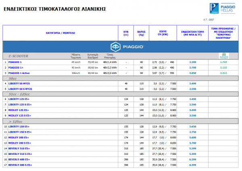Select LIBERTY 150 S E5+ model name
This screenshot has width=242, height=171.
[x=20, y=132]
